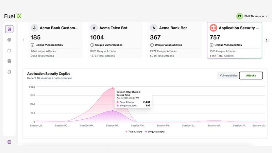Open Phill Thompson account dropdown arrow
Viewport: 272px width, 153px height.
pos(267,16)
